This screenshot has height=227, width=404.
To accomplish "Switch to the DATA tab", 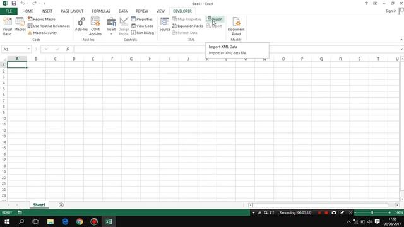I will point(123,11).
